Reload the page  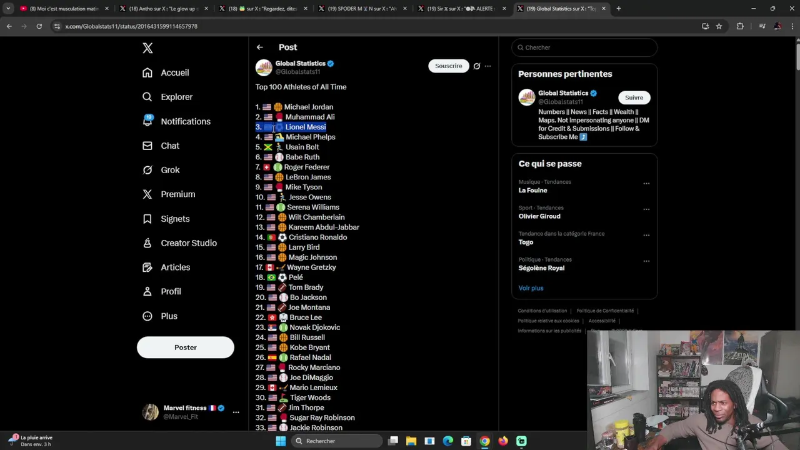pyautogui.click(x=39, y=26)
